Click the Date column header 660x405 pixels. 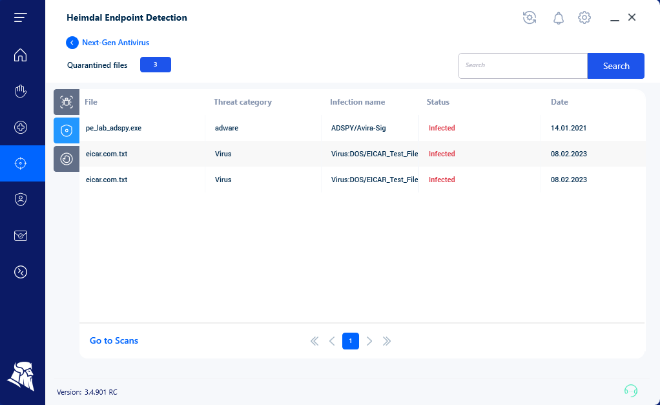coord(559,102)
